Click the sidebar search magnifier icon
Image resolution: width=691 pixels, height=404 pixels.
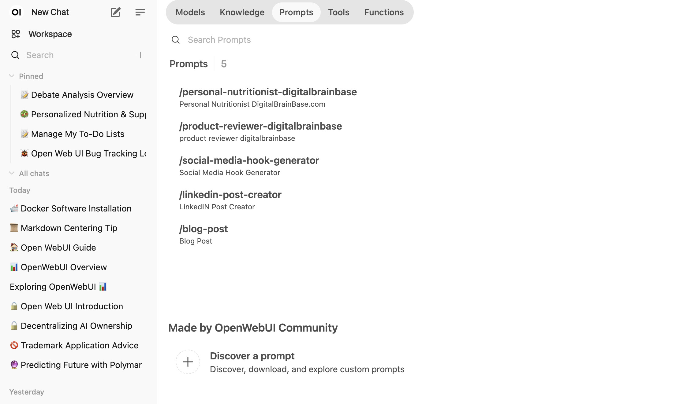[x=15, y=55]
